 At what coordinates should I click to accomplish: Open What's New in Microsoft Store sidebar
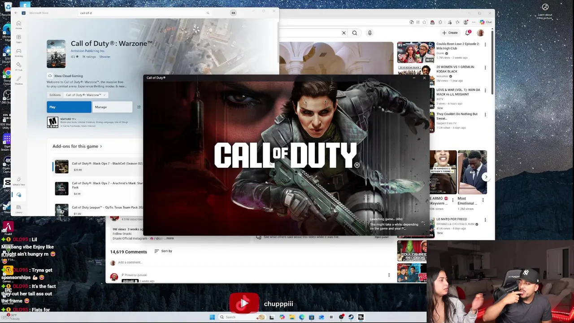[18, 181]
